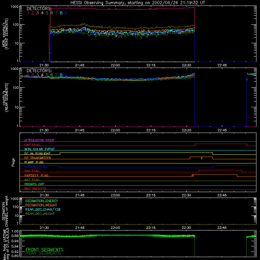Image resolution: width=260 pixels, height=260 pixels.
Task: Click the 10 y-axis tick of the decimation panel
Action: point(17,216)
